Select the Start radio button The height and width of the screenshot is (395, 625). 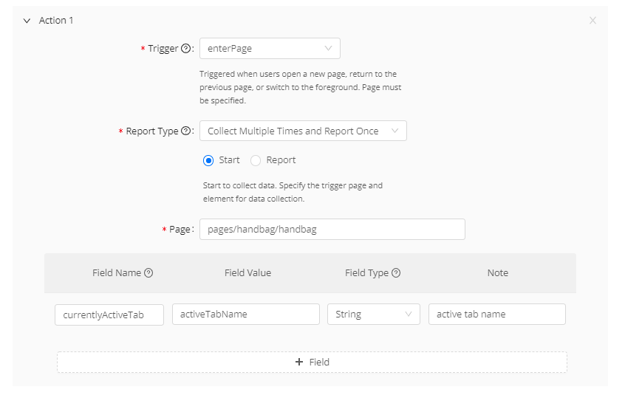pos(208,160)
